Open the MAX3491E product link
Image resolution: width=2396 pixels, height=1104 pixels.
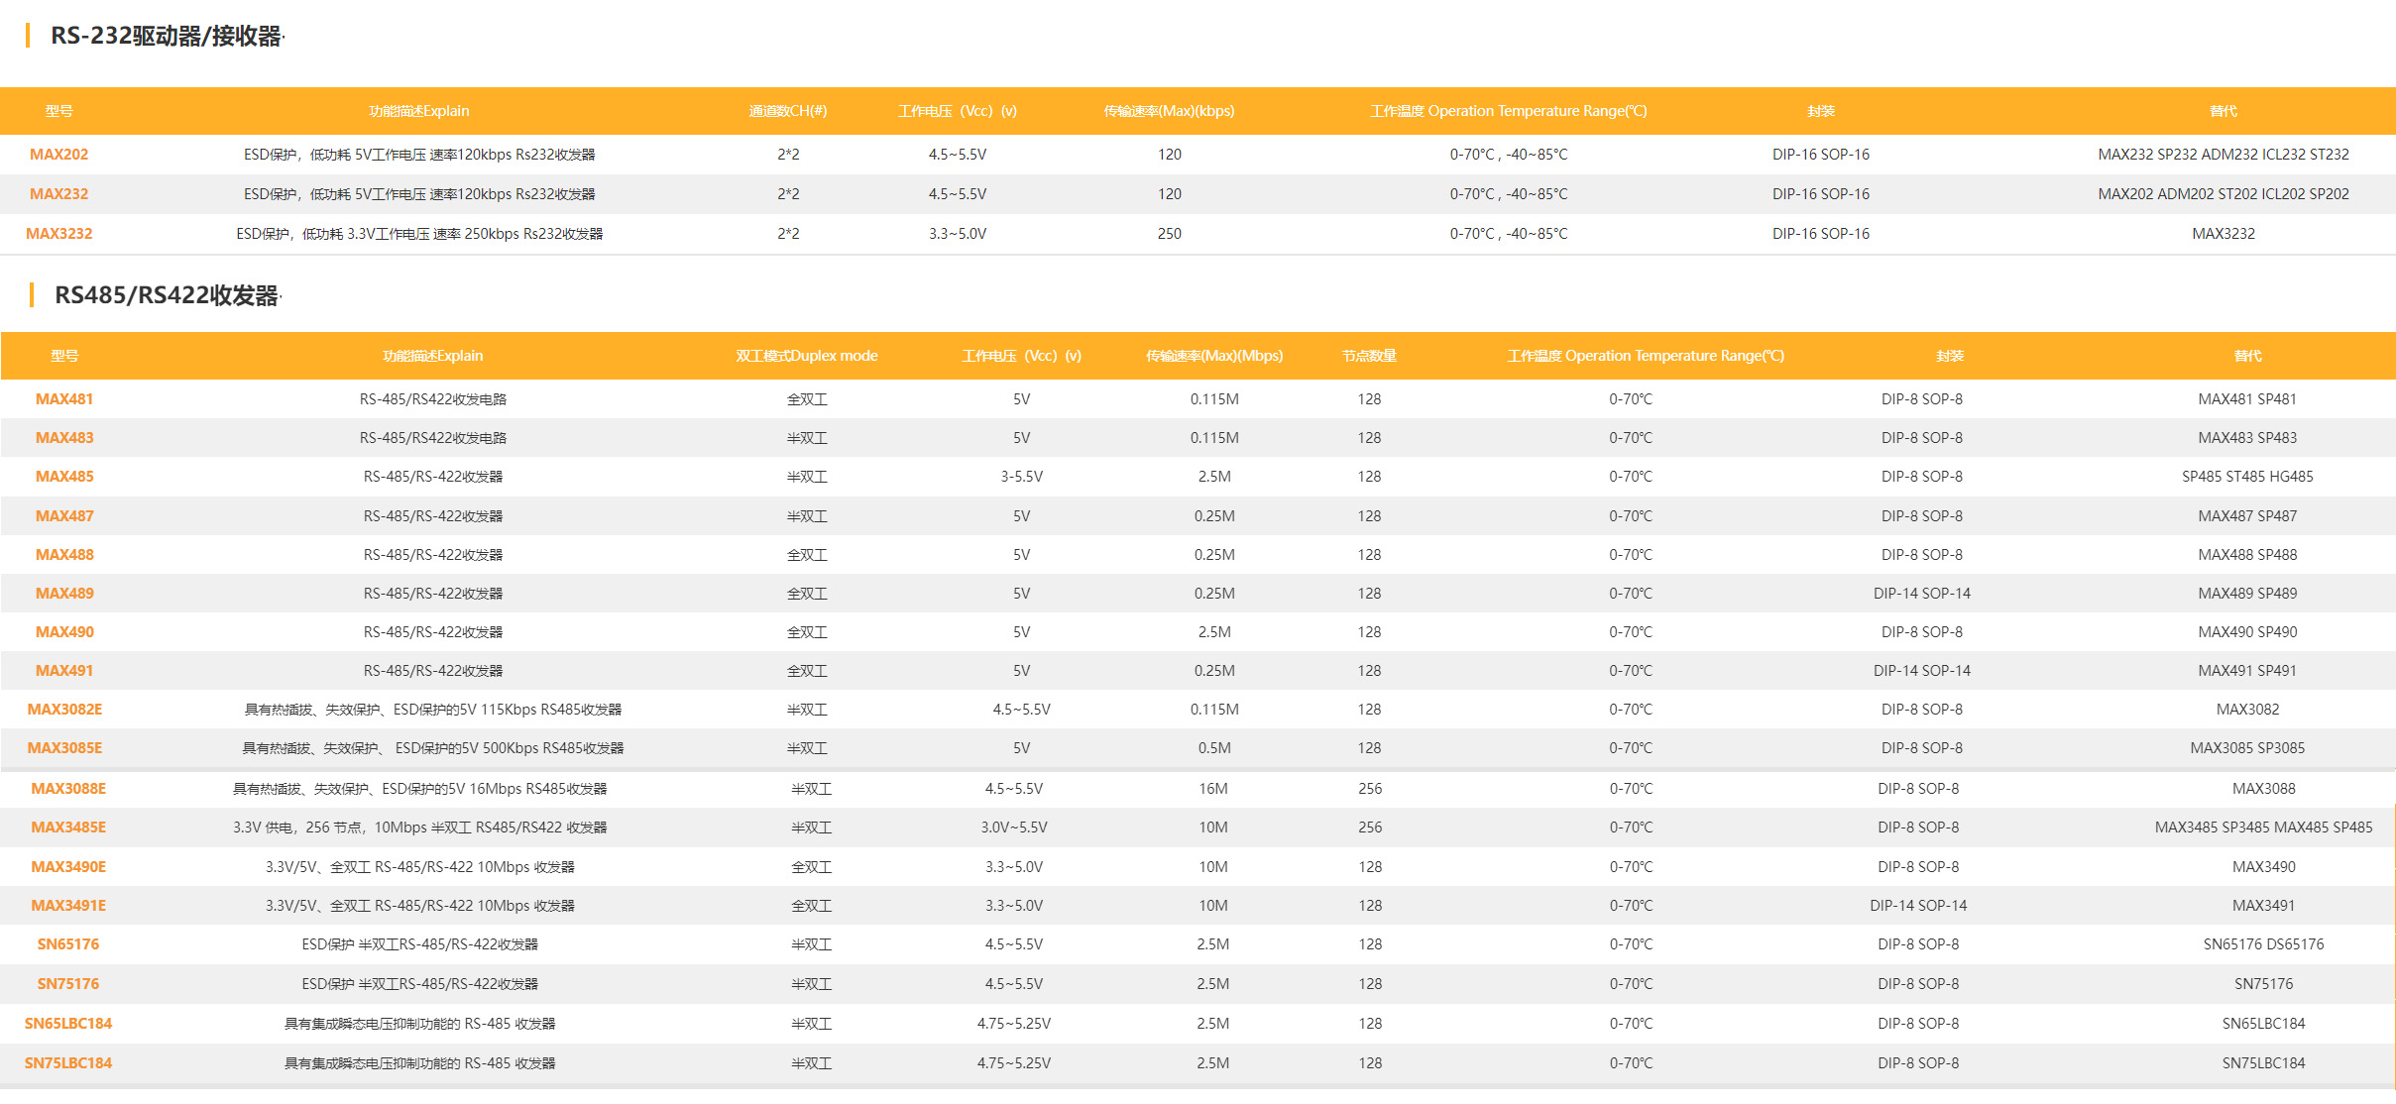(68, 906)
